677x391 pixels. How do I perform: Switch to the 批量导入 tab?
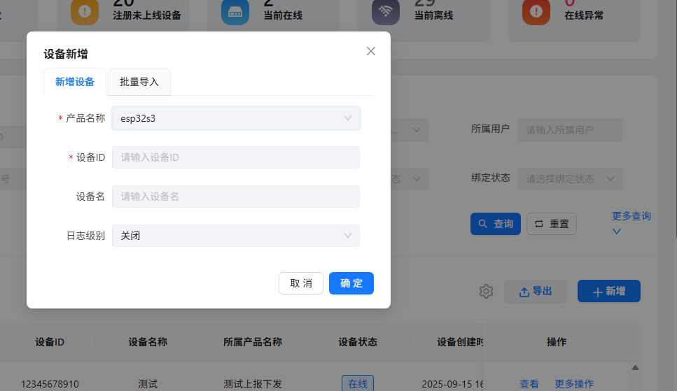139,82
